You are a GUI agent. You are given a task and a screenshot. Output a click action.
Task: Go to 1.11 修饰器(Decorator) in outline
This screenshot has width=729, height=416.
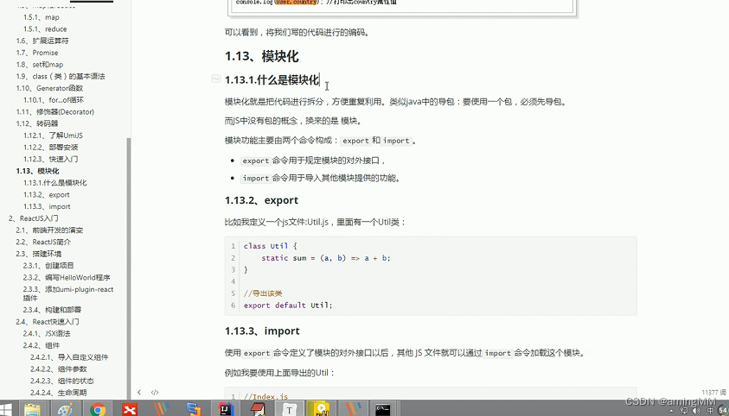tap(54, 112)
